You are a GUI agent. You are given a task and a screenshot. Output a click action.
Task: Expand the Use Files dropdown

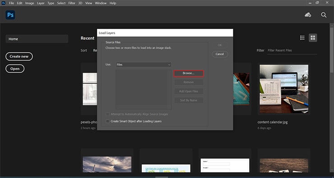(144, 65)
